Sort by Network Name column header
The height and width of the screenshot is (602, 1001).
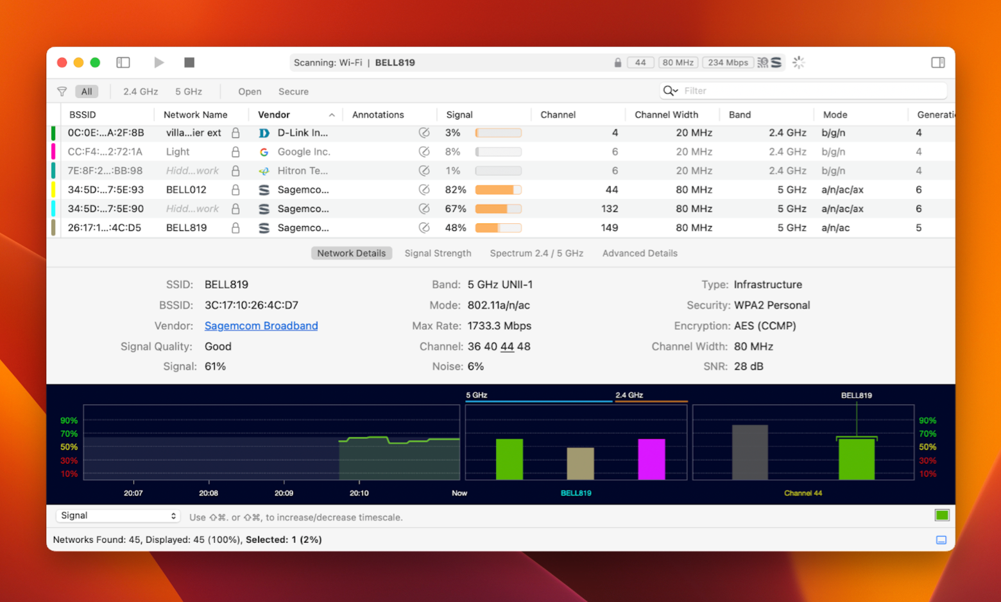pos(195,115)
